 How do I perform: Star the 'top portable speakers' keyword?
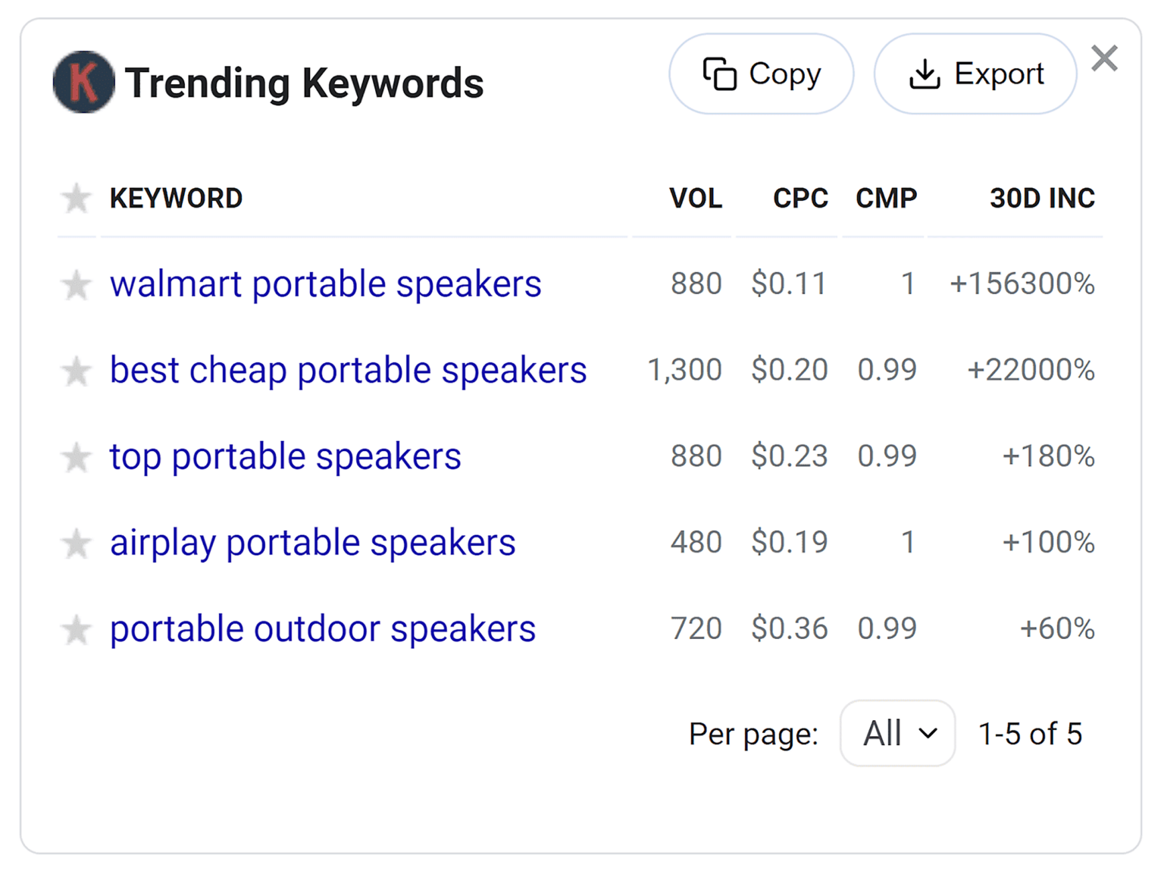click(77, 457)
